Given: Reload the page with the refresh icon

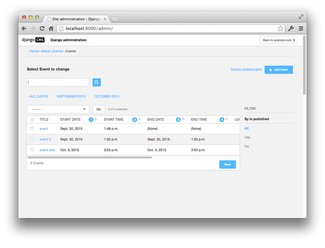Looking at the screenshot, I should 42,29.
